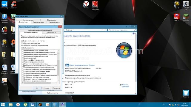Enable 'Включить эффект прозрачности' checkbox
This screenshot has height=107, width=191.
pos(23,60)
